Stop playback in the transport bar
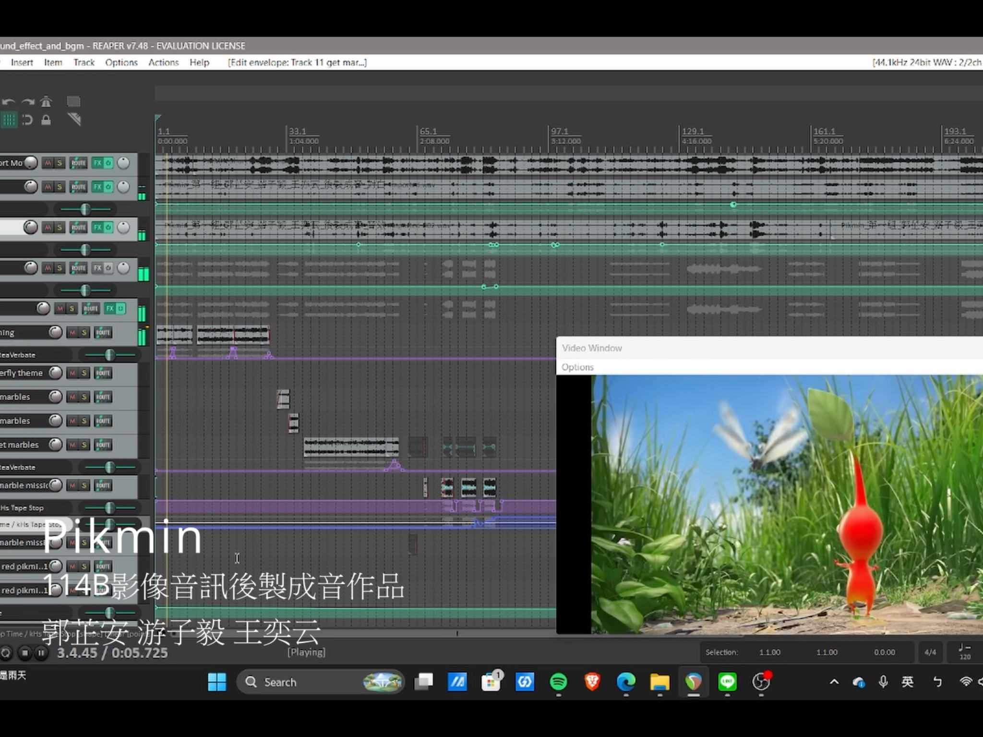 click(x=25, y=653)
